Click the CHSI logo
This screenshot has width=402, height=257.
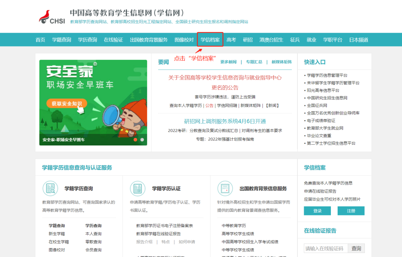(x=52, y=17)
